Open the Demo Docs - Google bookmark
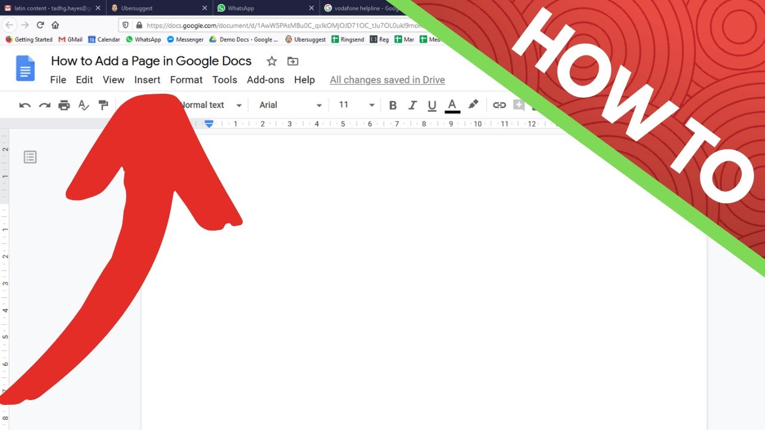 (x=244, y=39)
